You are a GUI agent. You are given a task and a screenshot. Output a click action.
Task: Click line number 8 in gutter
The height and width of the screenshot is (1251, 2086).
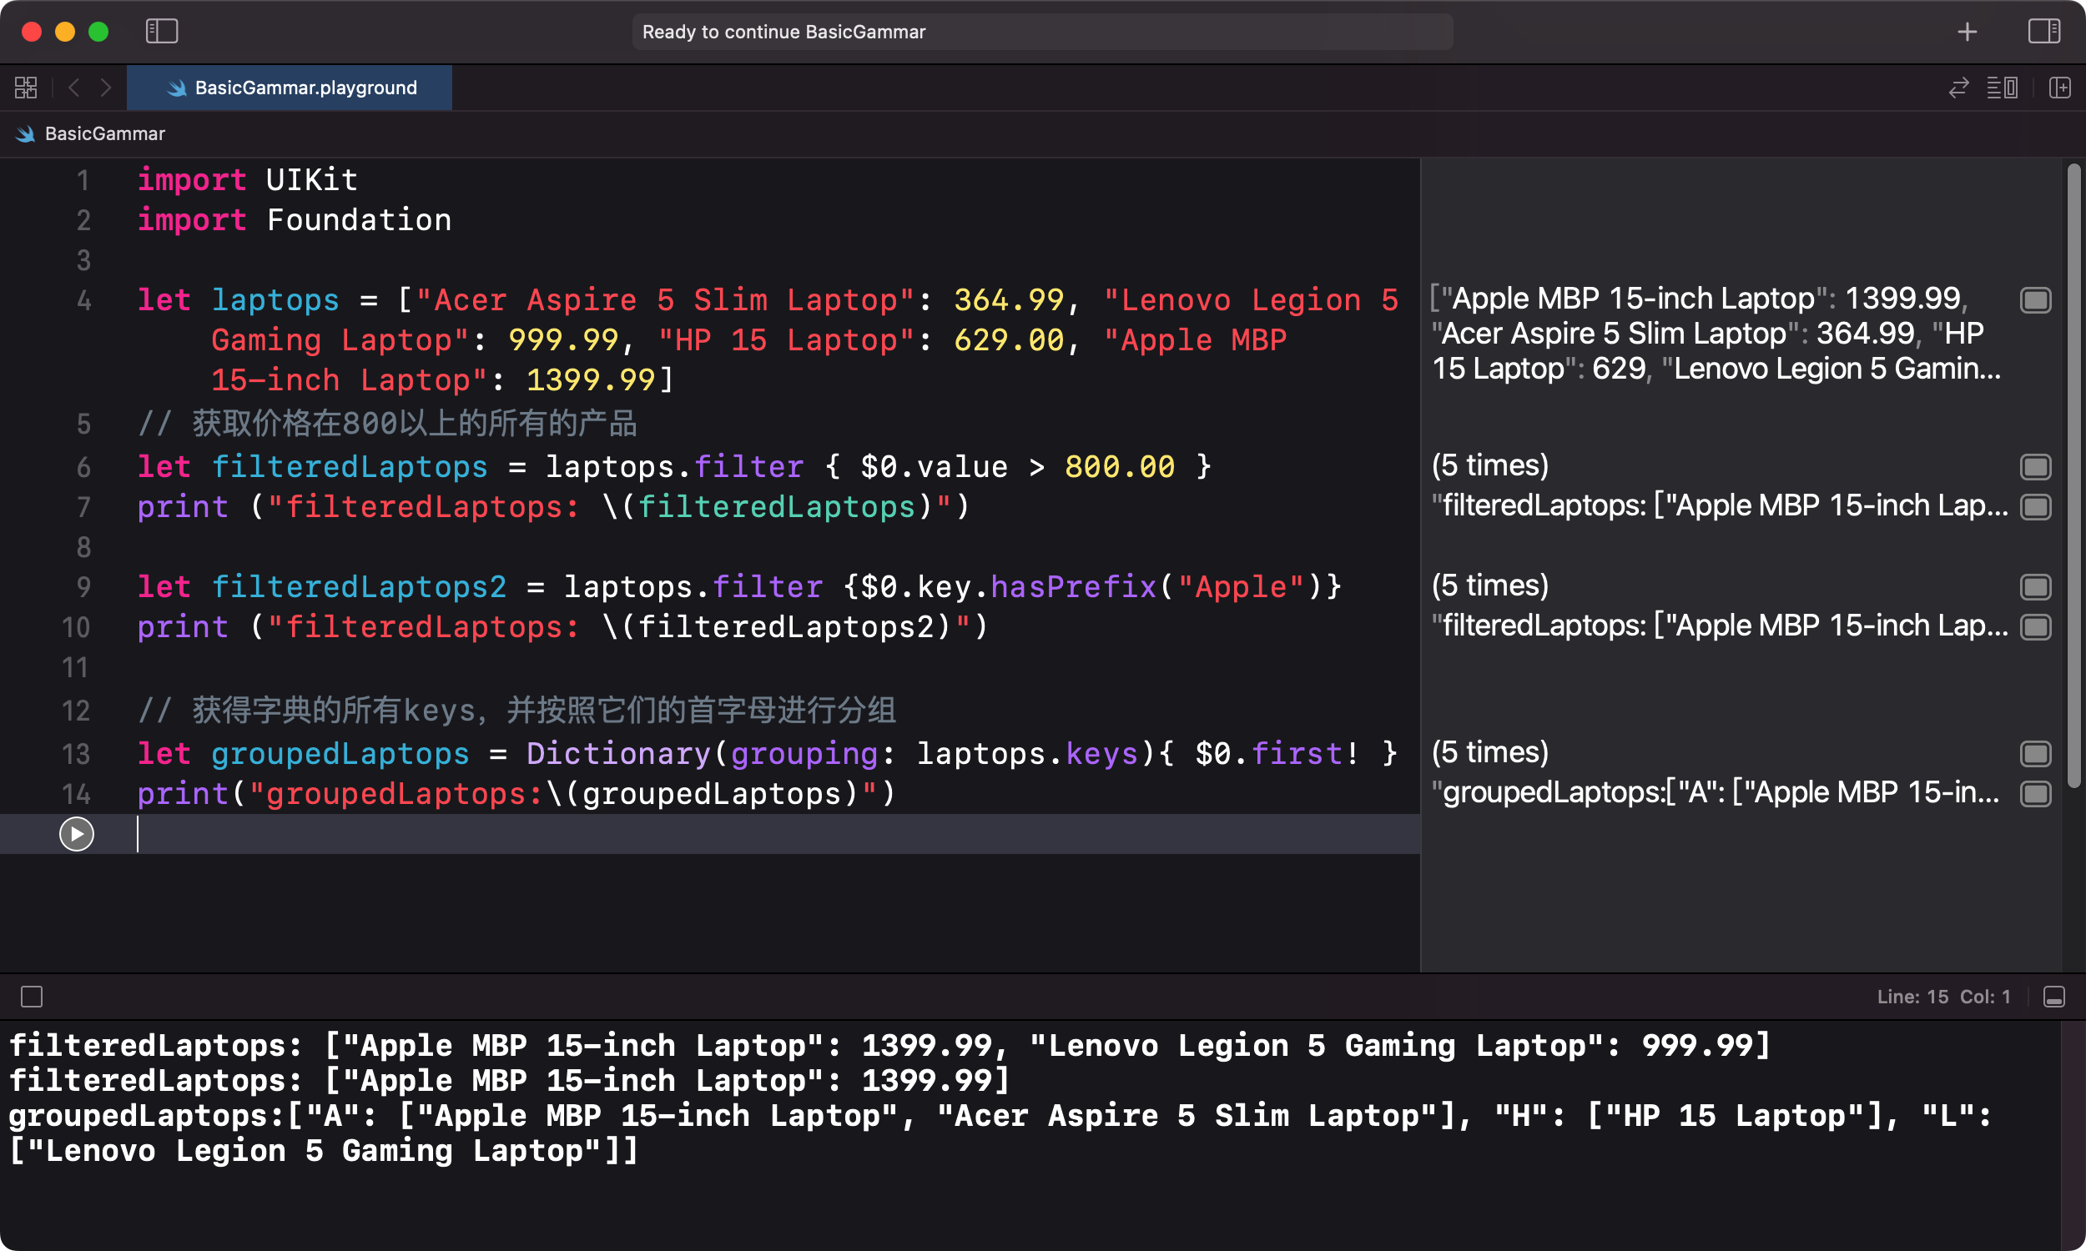83,547
